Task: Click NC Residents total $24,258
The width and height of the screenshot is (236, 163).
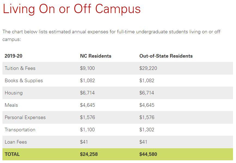Action: (x=89, y=154)
